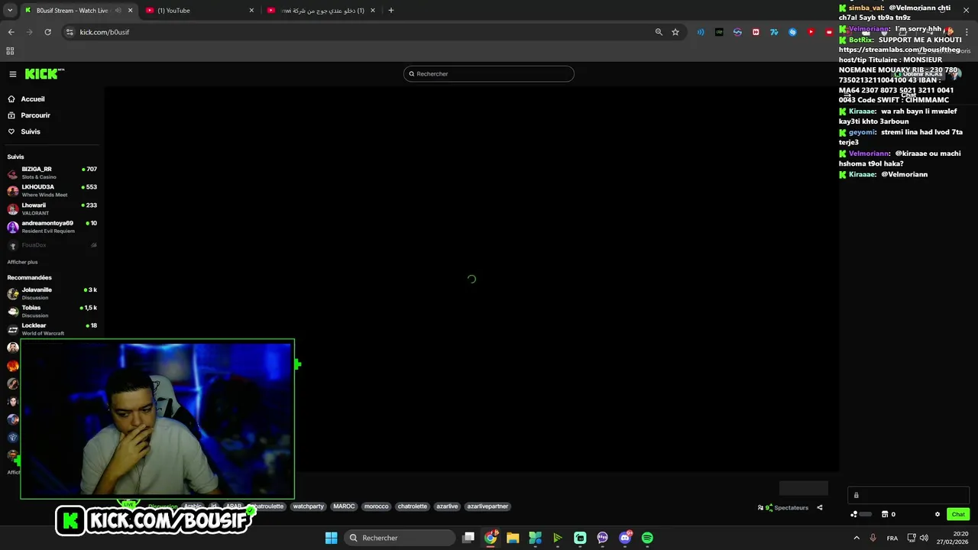Go to Accueil in the sidebar
Image resolution: width=978 pixels, height=550 pixels.
[x=33, y=99]
